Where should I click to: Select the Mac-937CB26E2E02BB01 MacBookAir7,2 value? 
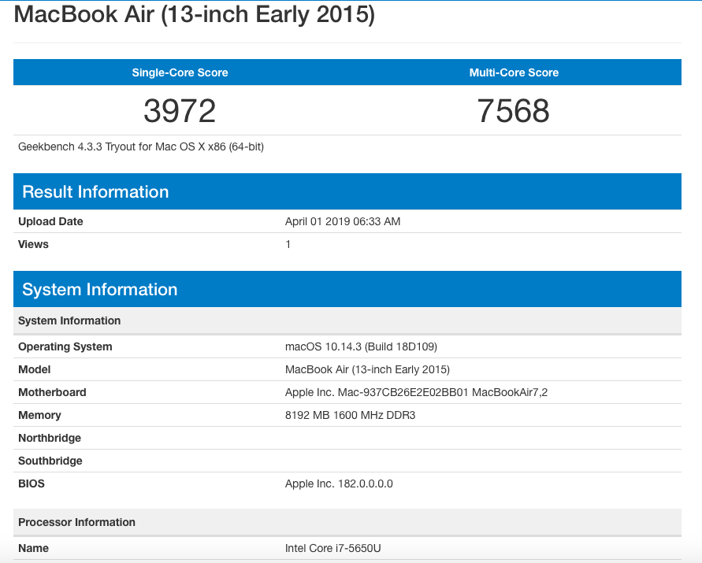[x=416, y=392]
